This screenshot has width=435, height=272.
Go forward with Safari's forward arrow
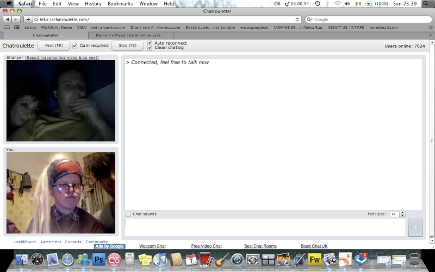16,20
